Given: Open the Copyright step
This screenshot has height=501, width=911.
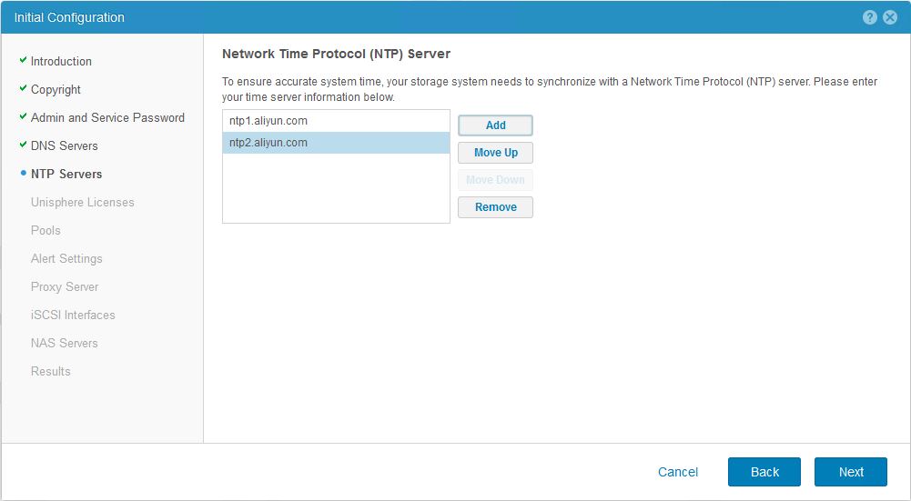Looking at the screenshot, I should [56, 89].
